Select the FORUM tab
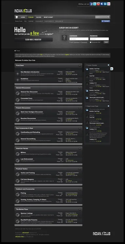 pos(31,17)
